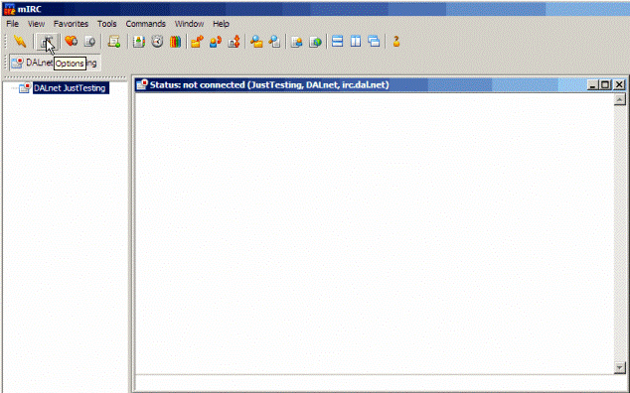Click the Connect lightning bolt icon

click(x=19, y=42)
